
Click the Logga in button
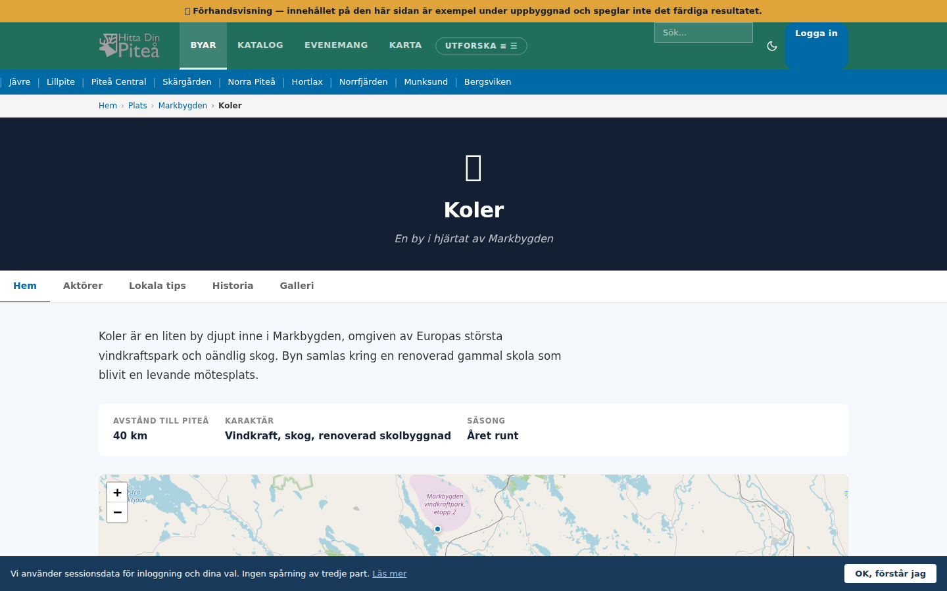[x=816, y=46]
